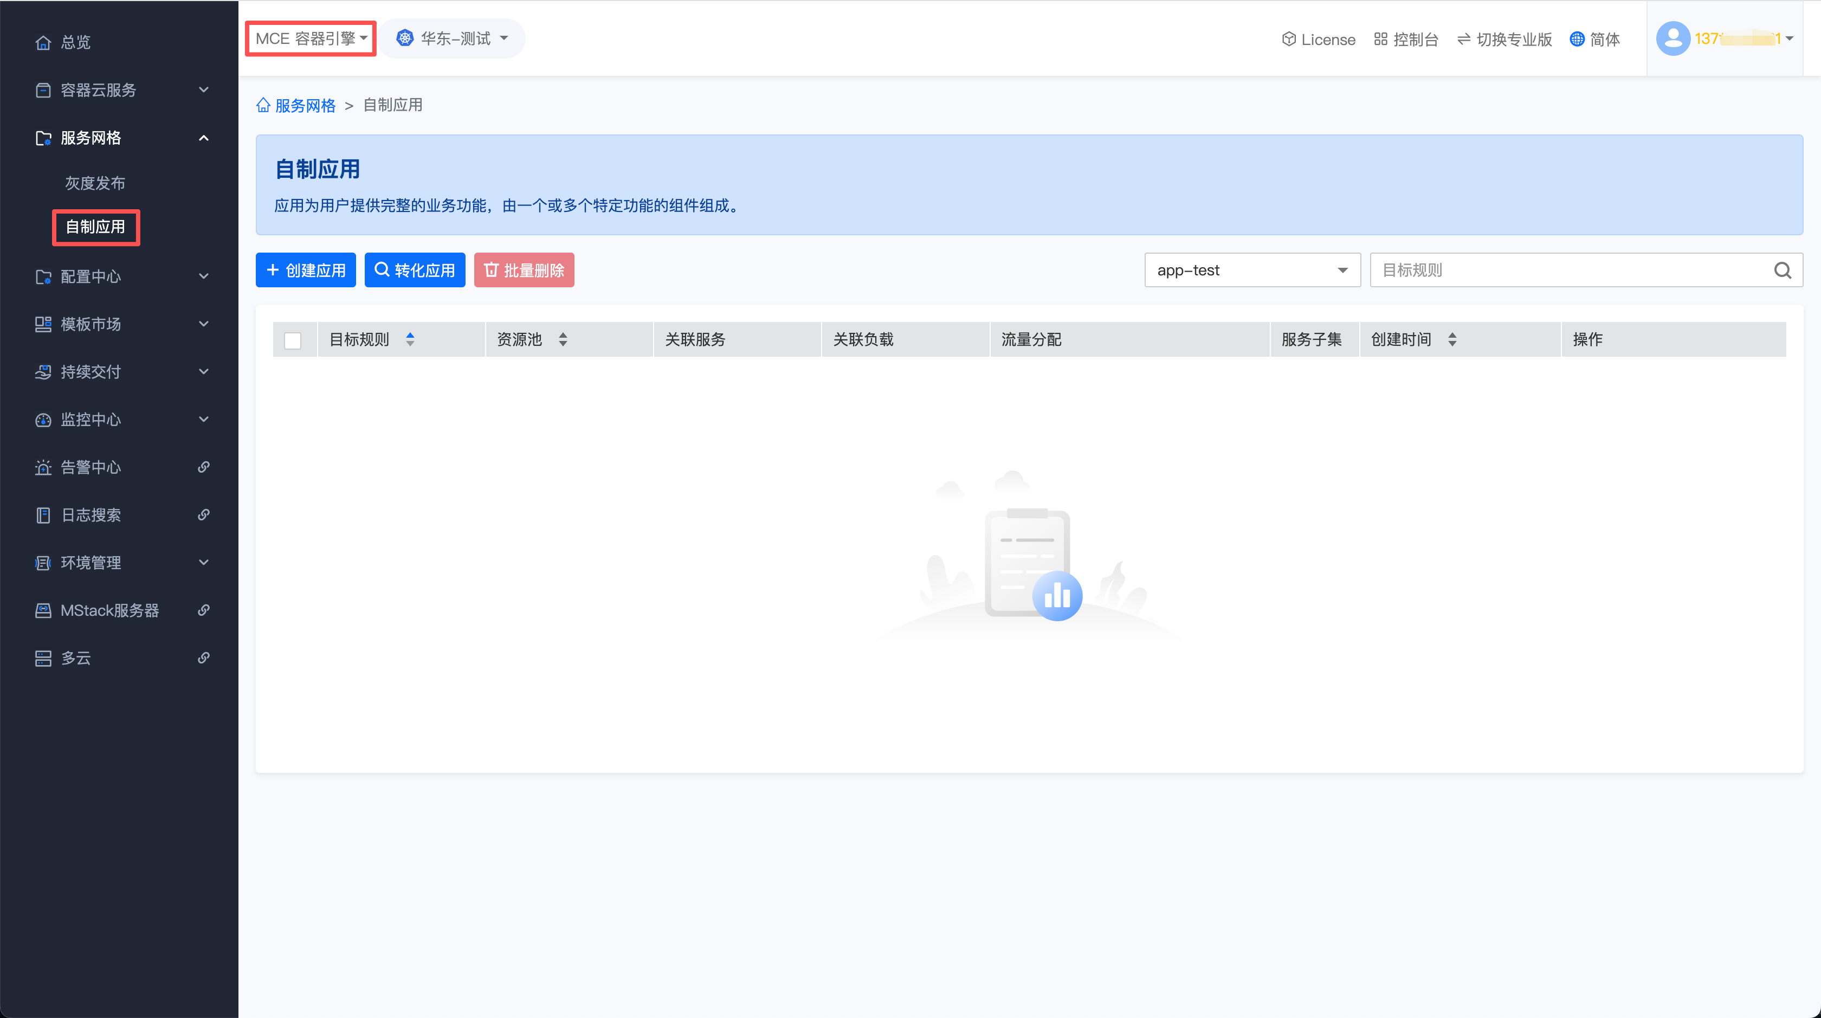Open the app-test namespace dropdown

coord(1252,270)
